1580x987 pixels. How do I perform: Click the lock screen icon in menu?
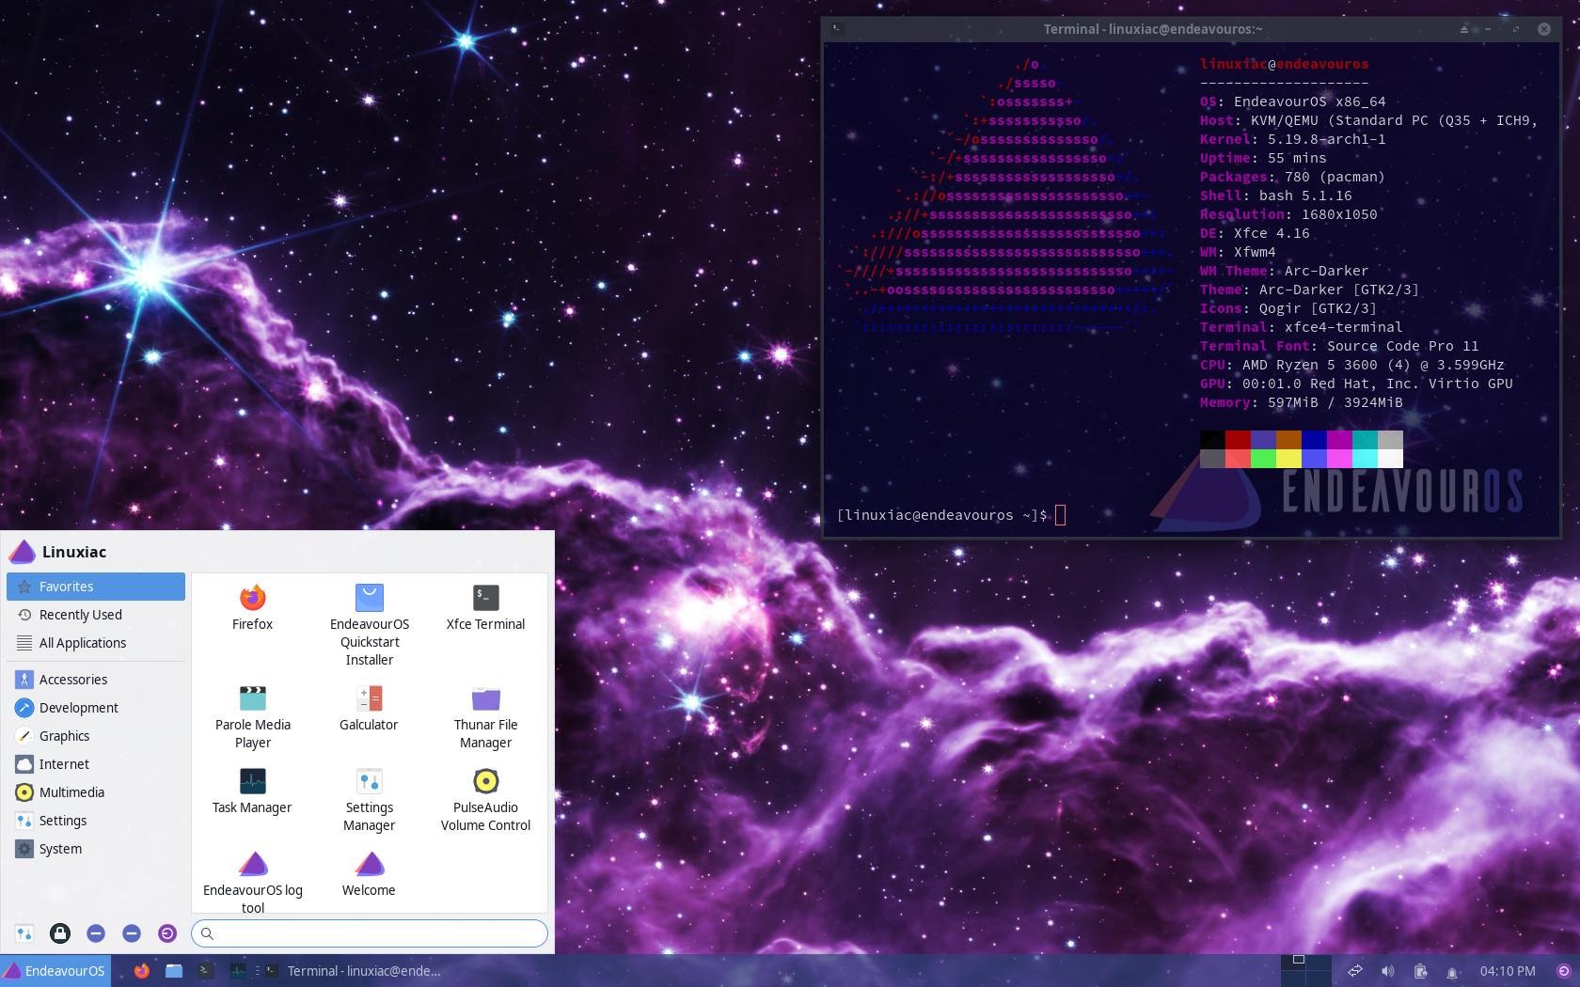coord(60,932)
